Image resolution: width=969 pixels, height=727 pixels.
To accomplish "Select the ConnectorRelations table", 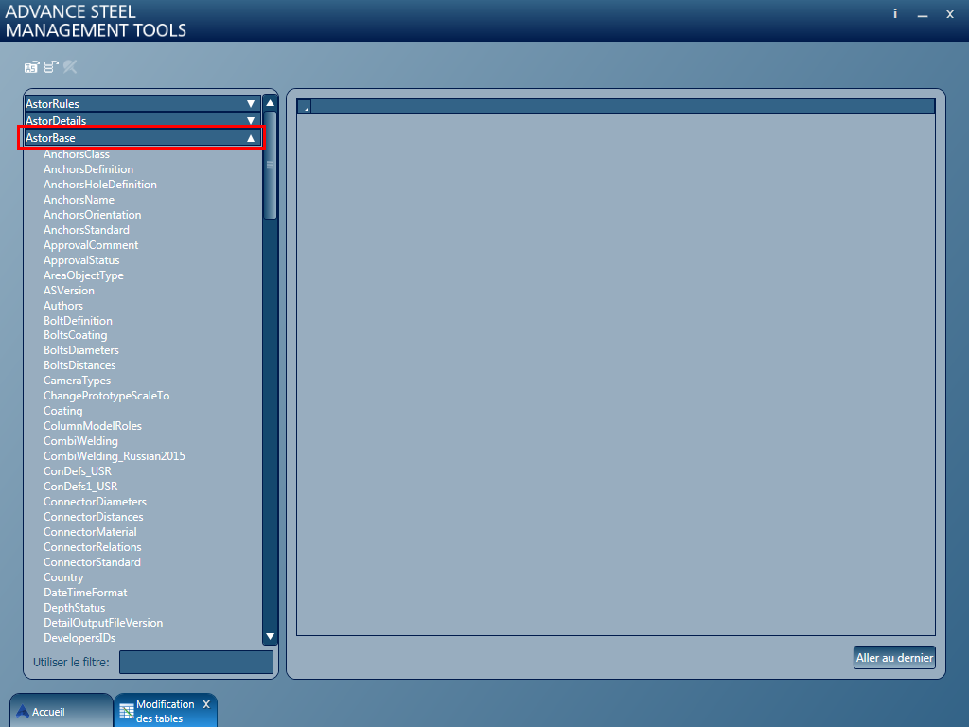I will click(x=93, y=547).
